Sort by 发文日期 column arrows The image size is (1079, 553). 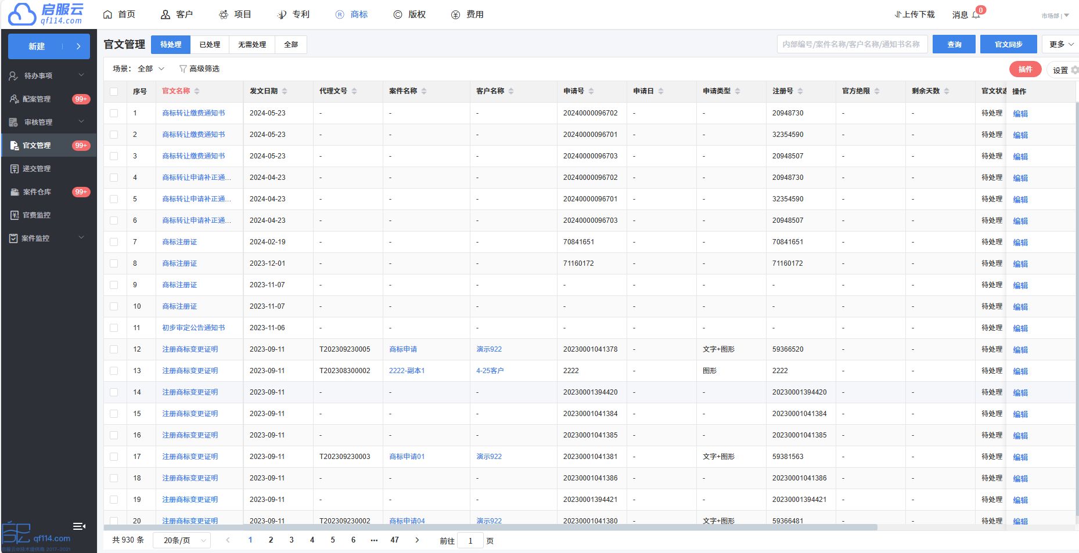pyautogui.click(x=285, y=91)
